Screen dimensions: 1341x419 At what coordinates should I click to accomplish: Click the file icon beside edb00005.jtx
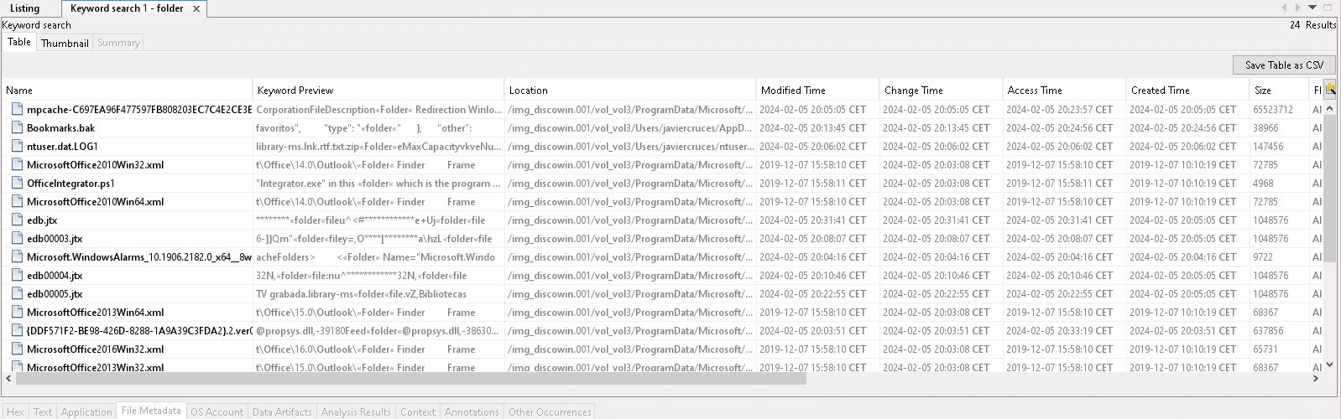16,293
